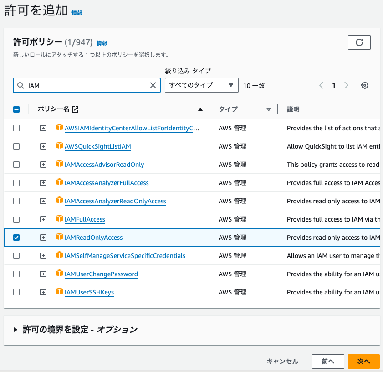Check the IAMUserChangePassword checkbox
The height and width of the screenshot is (372, 383).
(16, 274)
